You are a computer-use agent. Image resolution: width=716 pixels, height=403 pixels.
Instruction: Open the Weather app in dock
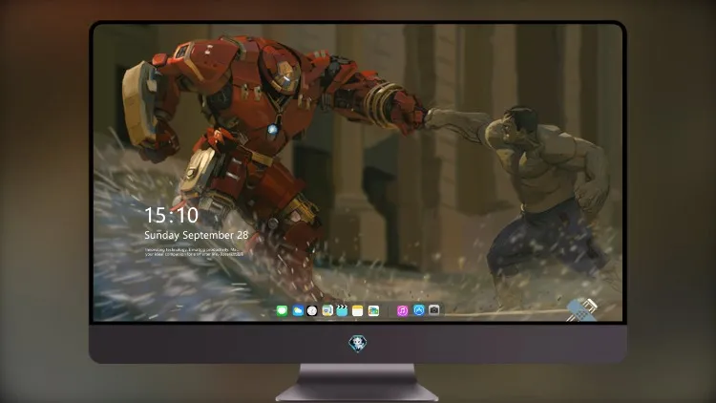[x=298, y=310]
